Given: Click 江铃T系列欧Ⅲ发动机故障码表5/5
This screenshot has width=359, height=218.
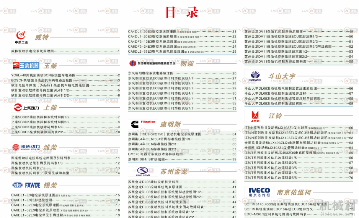Looking at the screenshot, I should click(x=299, y=178).
